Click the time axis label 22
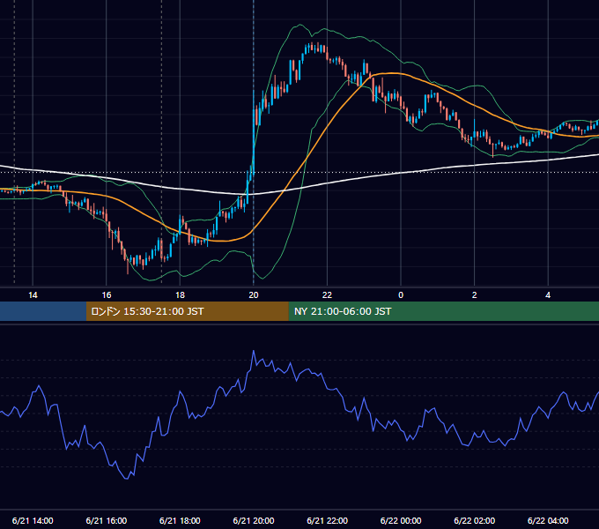 pyautogui.click(x=327, y=295)
